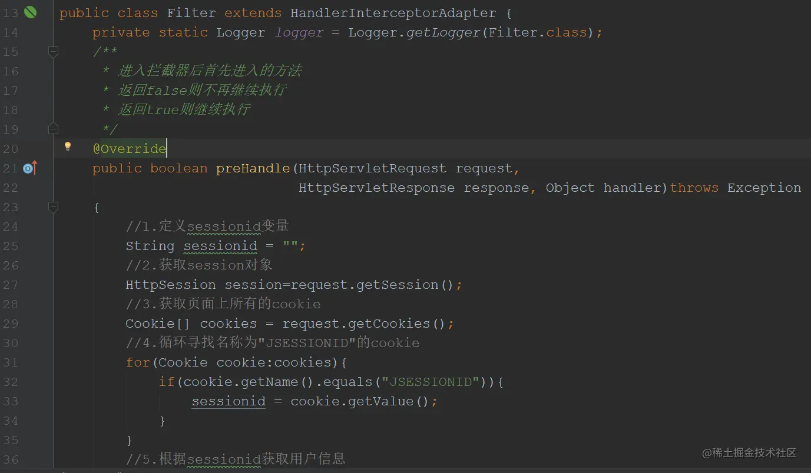Click the yellow lightbulb intention icon
811x473 pixels.
tap(68, 146)
